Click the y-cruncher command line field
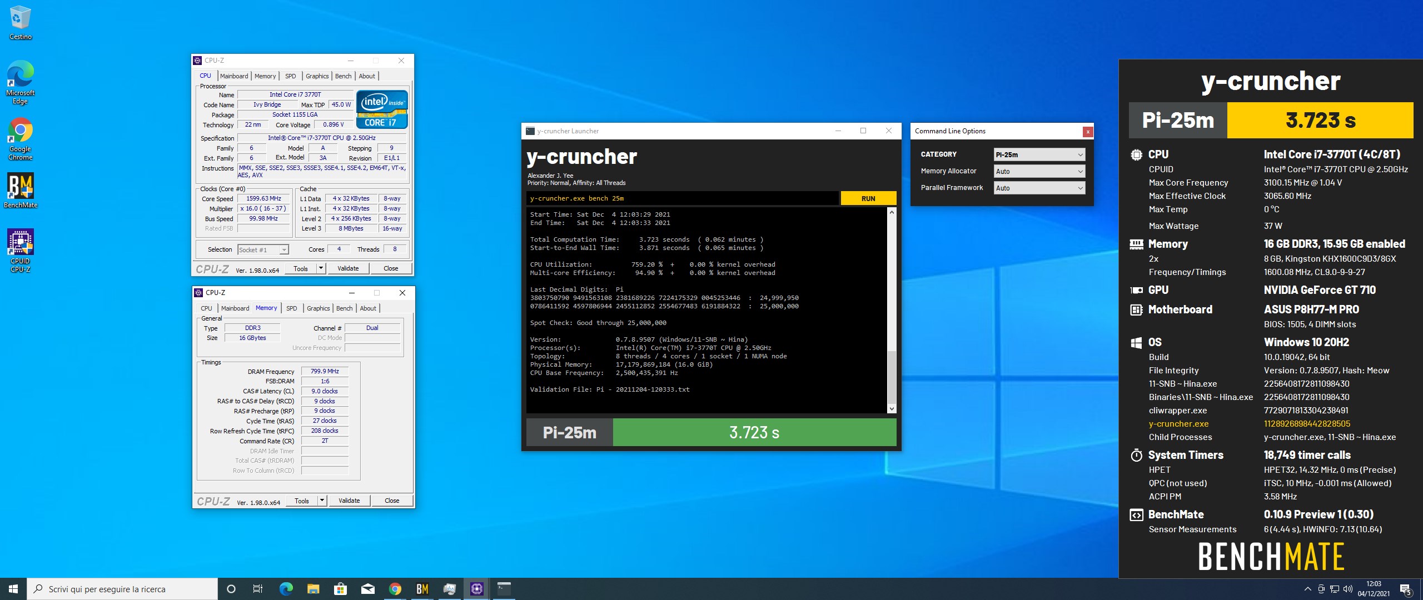This screenshot has width=1423, height=600. tap(682, 198)
